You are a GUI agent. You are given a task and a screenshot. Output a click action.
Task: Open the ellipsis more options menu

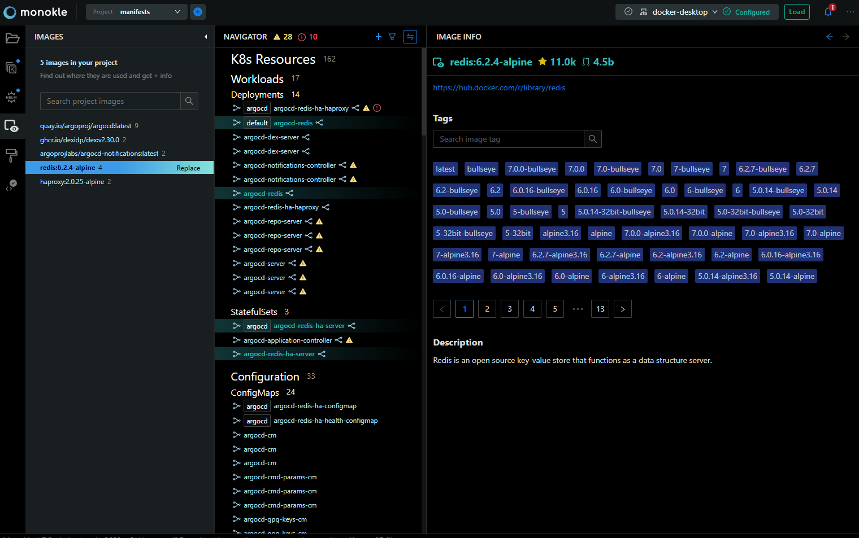click(851, 12)
